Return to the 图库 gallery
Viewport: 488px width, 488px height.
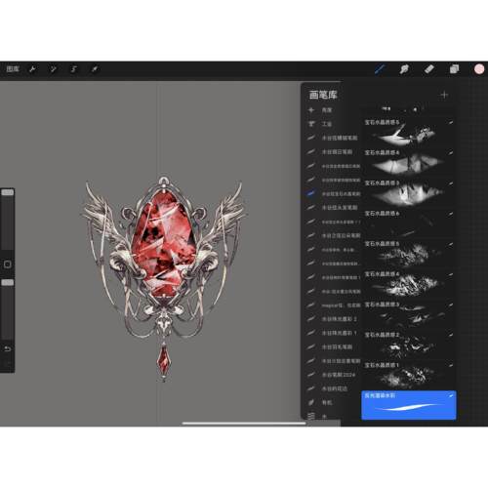tap(13, 69)
